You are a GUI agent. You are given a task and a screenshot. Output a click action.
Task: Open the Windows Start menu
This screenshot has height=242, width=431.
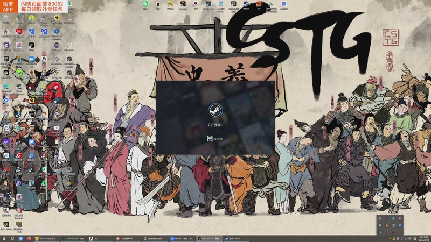click(x=4, y=239)
